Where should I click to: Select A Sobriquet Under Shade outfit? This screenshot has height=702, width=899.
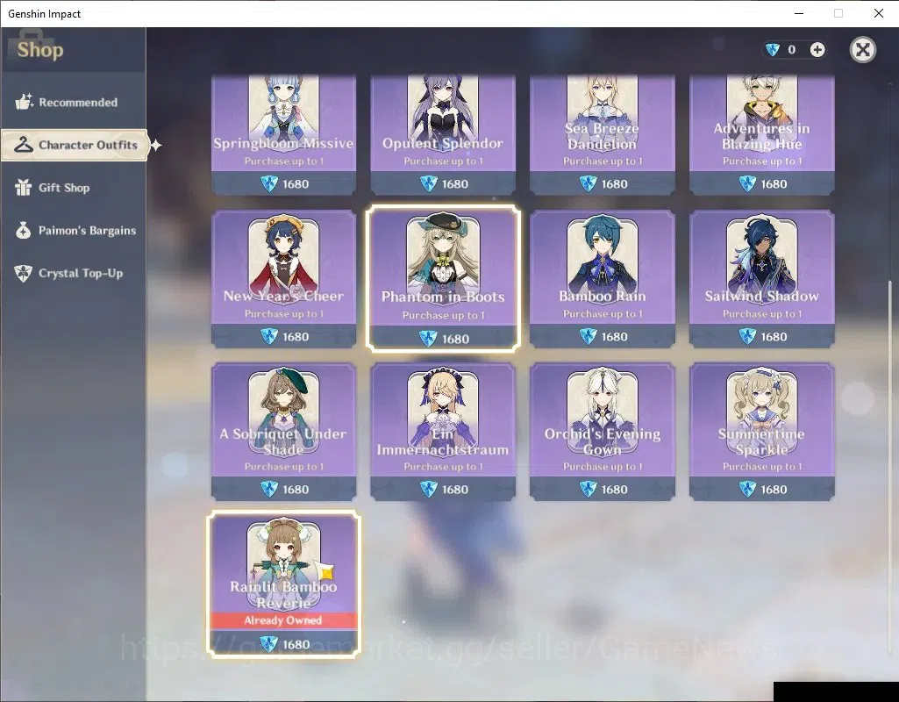(x=284, y=432)
